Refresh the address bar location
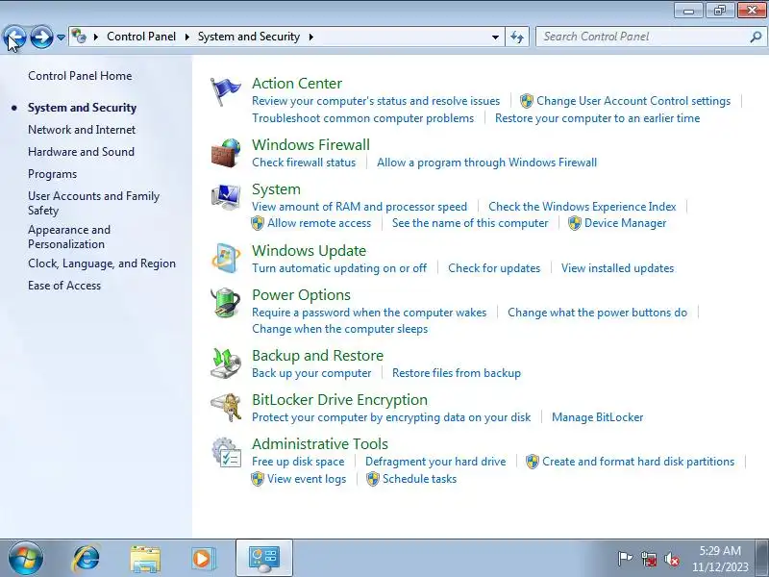This screenshot has width=769, height=577. point(517,37)
